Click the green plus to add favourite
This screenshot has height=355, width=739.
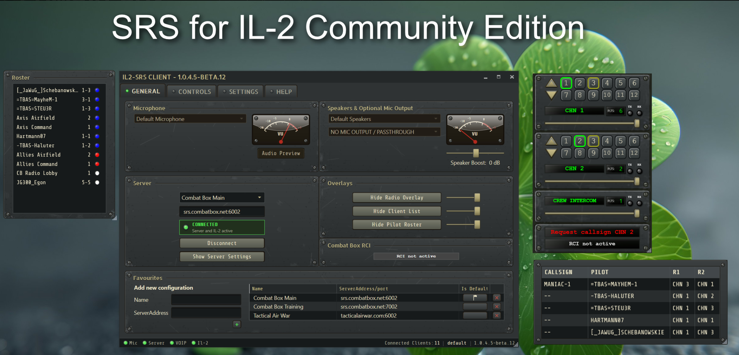click(x=237, y=325)
